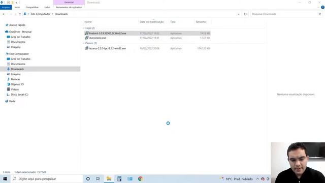Sort by Nome column header
325x183 pixels.
pyautogui.click(x=88, y=22)
